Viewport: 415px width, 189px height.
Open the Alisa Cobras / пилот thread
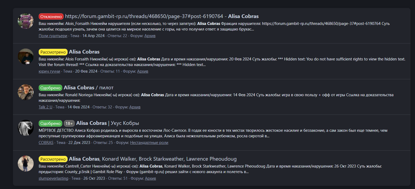(x=89, y=87)
